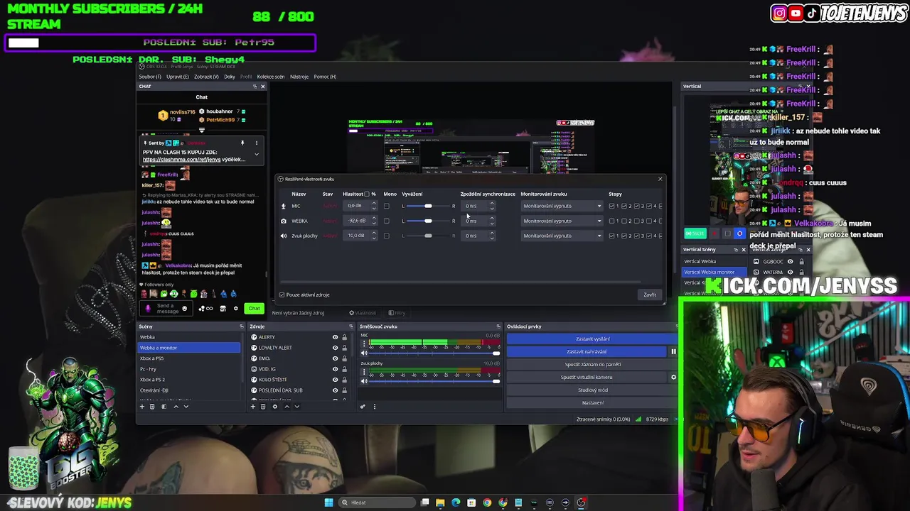The height and width of the screenshot is (511, 910).
Task: Click the pin icon on the pinned chat message
Action: tap(242, 143)
